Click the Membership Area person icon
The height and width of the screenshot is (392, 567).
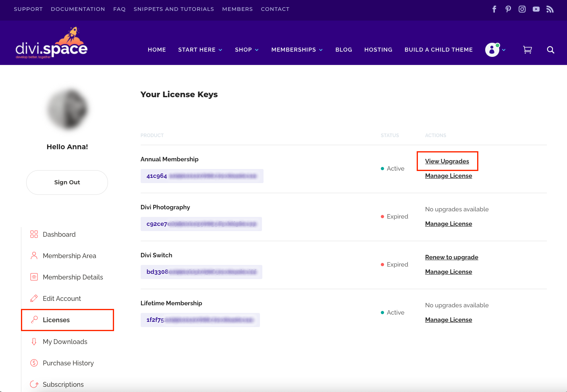point(34,256)
